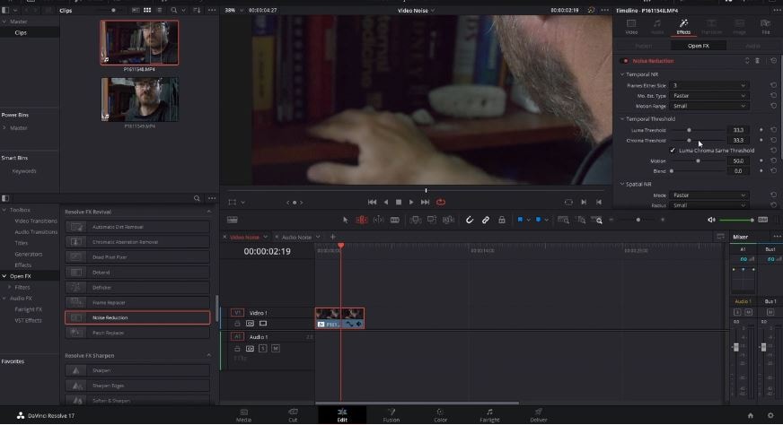Delete the Noise Reduction effect with trash icon

[x=757, y=61]
